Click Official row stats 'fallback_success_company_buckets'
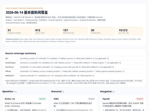 tap(46, 71)
